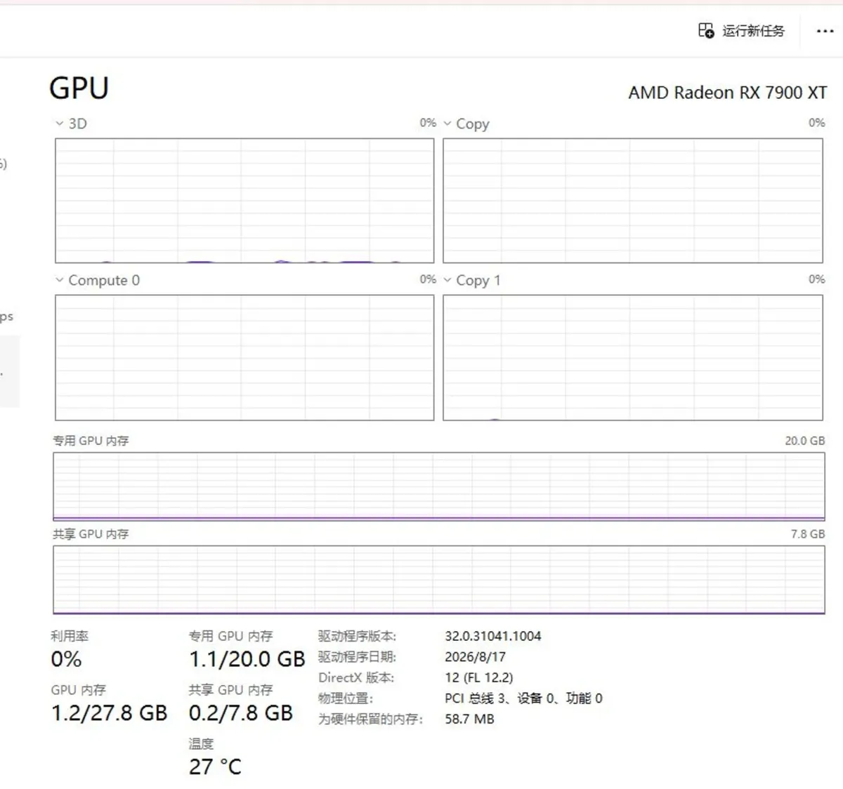Click the 驱动程序日期 label
The height and width of the screenshot is (789, 843).
coord(357,657)
